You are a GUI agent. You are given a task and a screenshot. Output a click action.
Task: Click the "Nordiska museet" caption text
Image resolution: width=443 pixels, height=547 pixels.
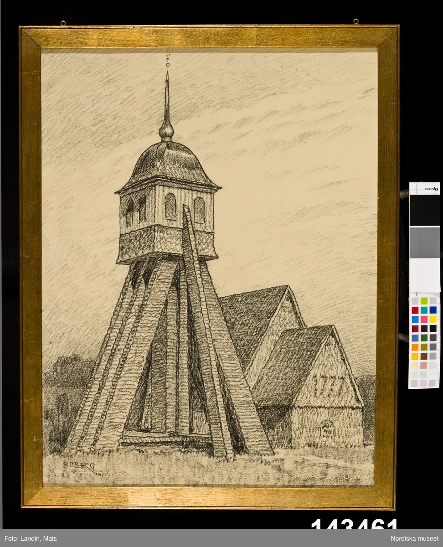click(x=413, y=538)
